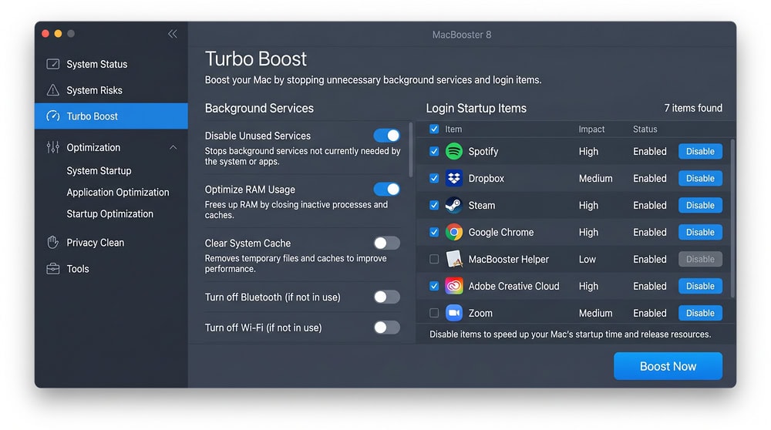Image resolution: width=771 pixels, height=430 pixels.
Task: Click the Steam app icon
Action: coord(454,206)
